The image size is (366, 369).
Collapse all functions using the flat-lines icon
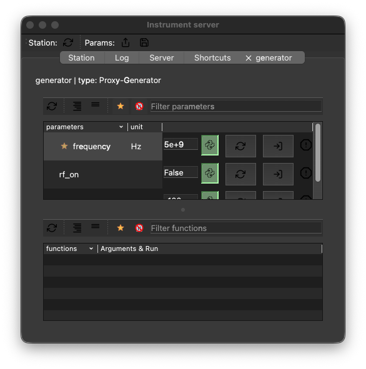tap(96, 227)
